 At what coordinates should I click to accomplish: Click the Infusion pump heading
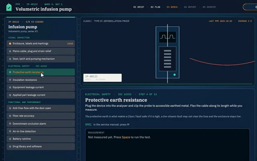(x=23, y=27)
